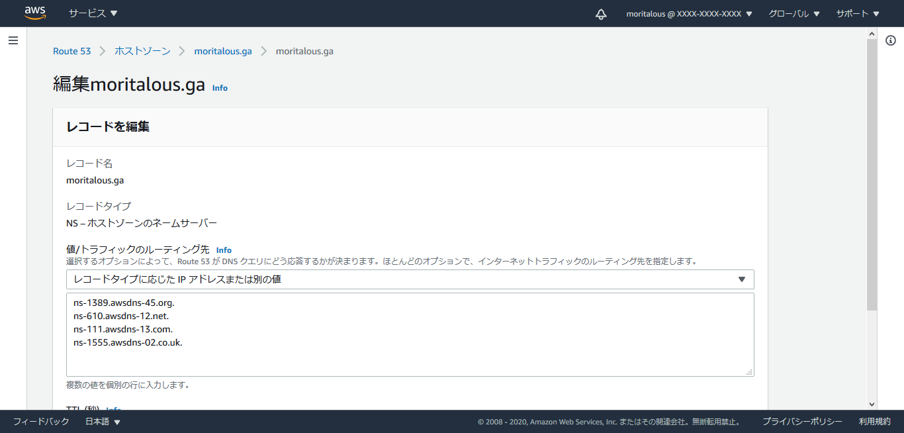Click Info link next to 値/トラフィックのルーティング先
Screen dimensions: 904x433
click(x=224, y=250)
